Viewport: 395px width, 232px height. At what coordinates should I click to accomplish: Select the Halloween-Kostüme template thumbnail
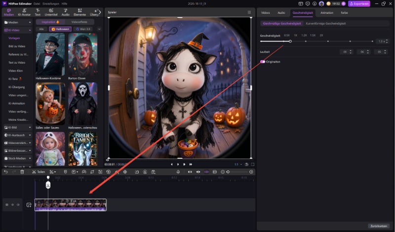[x=50, y=54]
